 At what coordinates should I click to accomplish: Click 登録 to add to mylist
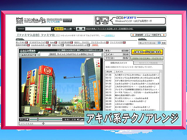coord(164,43)
